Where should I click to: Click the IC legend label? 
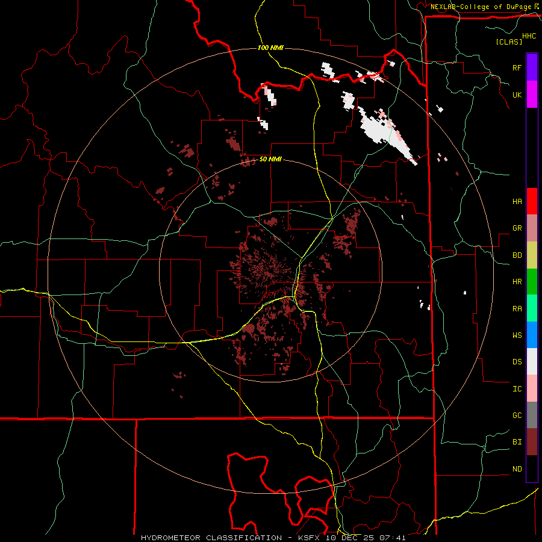click(517, 388)
